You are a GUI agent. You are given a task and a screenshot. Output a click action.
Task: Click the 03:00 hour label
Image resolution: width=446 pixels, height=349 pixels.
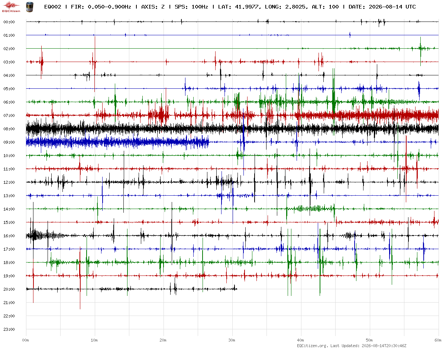pyautogui.click(x=9, y=62)
